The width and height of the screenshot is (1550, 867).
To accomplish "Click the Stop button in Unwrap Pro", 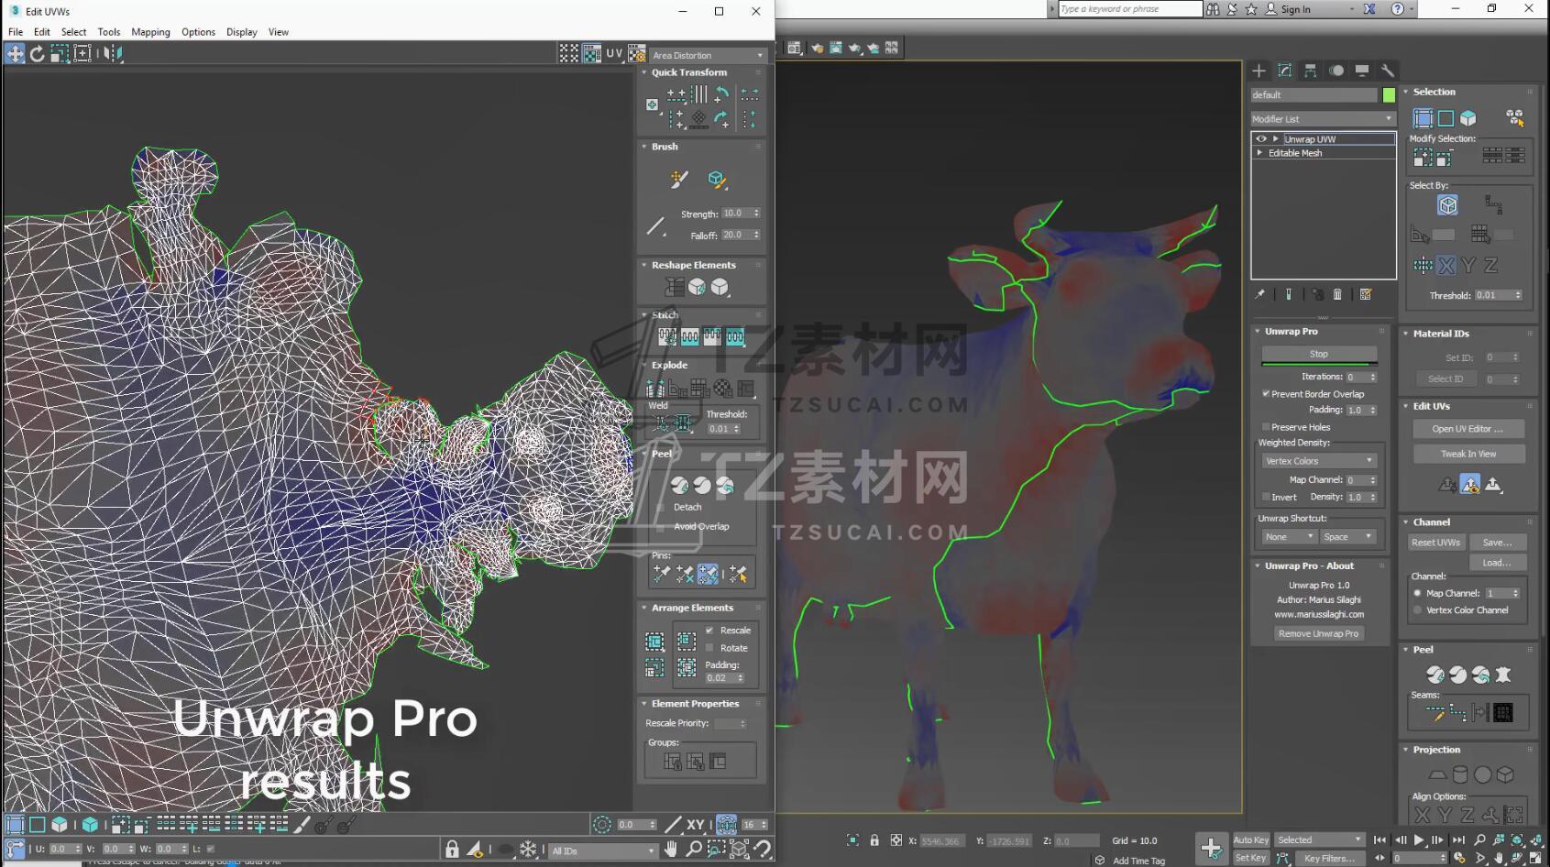I will pyautogui.click(x=1318, y=354).
